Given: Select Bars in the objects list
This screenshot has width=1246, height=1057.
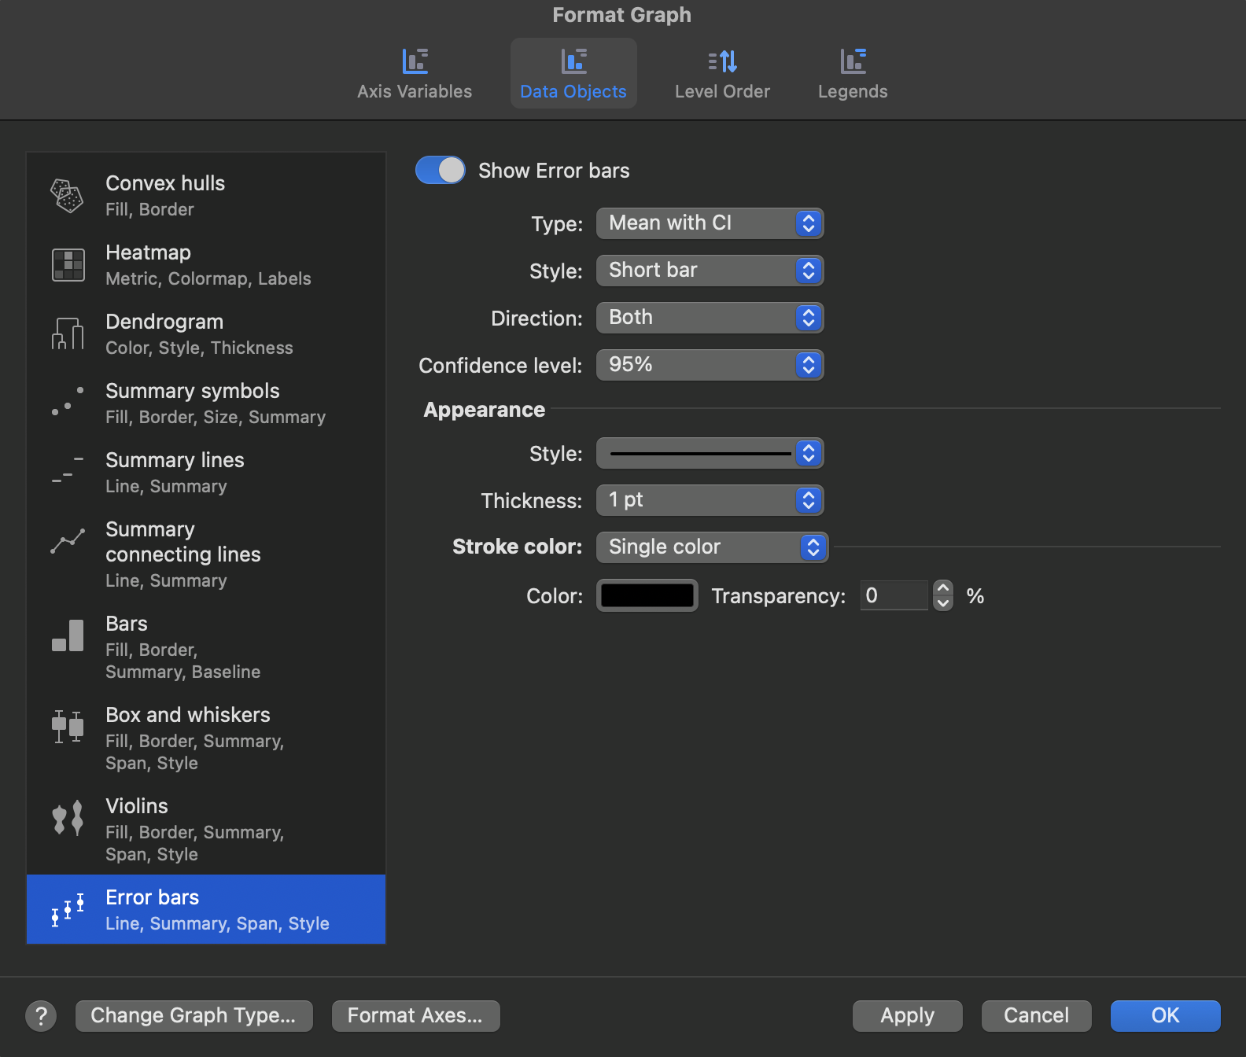Looking at the screenshot, I should [206, 647].
